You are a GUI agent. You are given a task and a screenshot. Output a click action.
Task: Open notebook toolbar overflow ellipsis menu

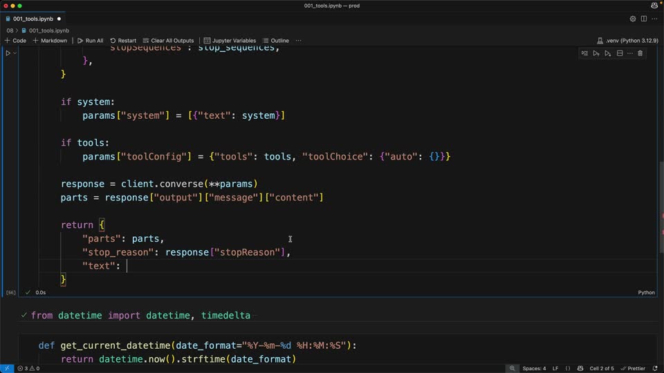click(x=299, y=41)
